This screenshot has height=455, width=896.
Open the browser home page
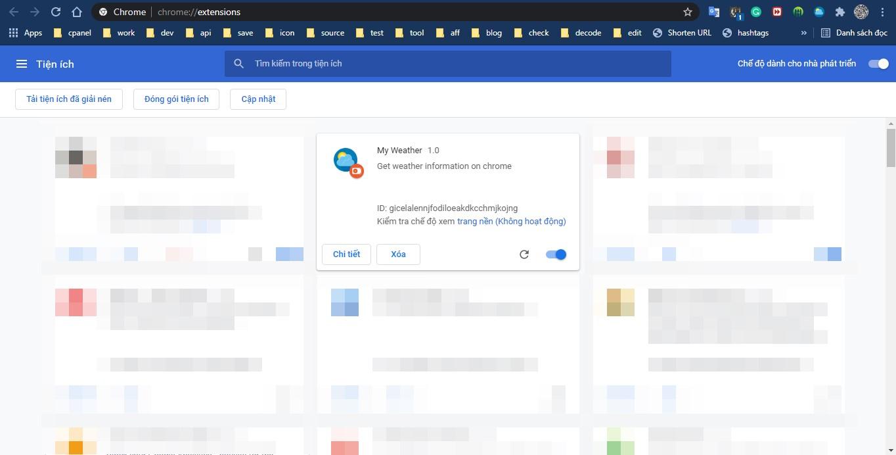coord(77,12)
